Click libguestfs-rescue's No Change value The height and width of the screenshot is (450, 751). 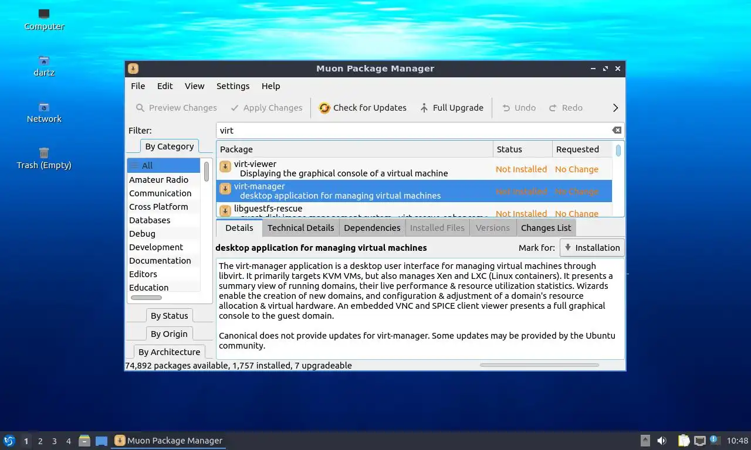click(577, 213)
